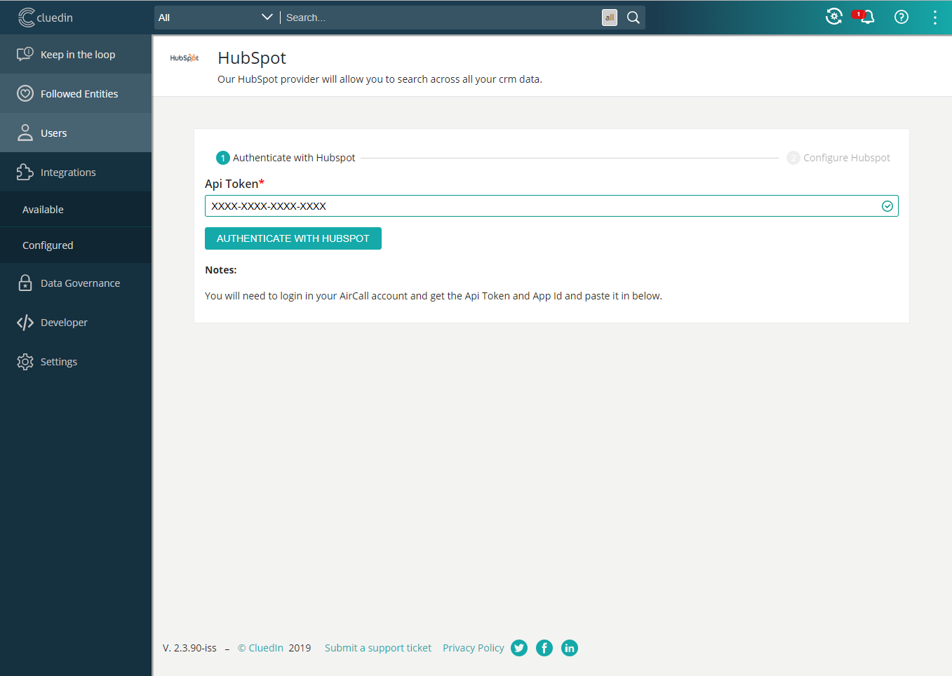Click AUTHENTICATE WITH HUBSPOT
Viewport: 952px width, 676px height.
[293, 238]
